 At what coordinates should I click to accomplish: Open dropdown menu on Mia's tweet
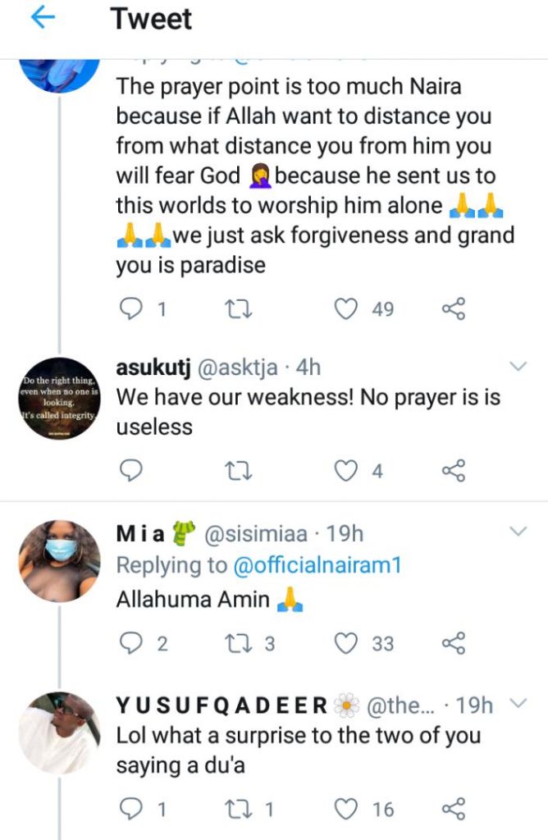pos(518,532)
